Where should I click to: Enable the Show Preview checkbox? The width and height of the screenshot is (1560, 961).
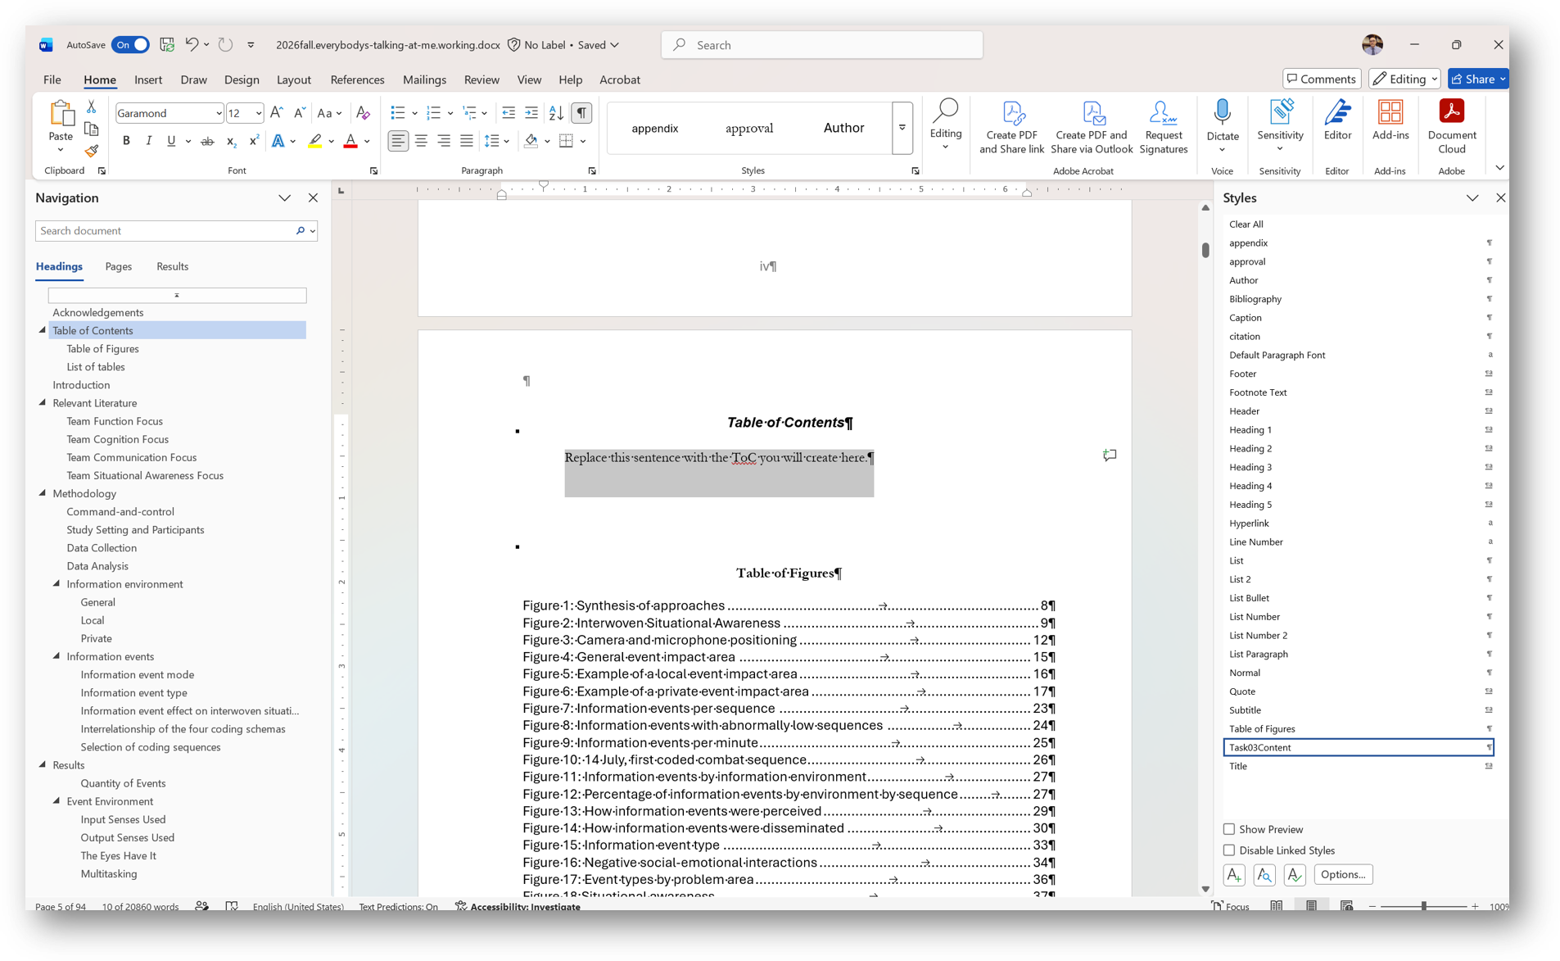[x=1228, y=829]
